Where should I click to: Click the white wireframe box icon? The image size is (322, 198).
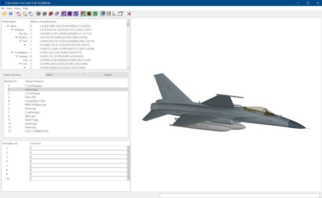coord(120,14)
